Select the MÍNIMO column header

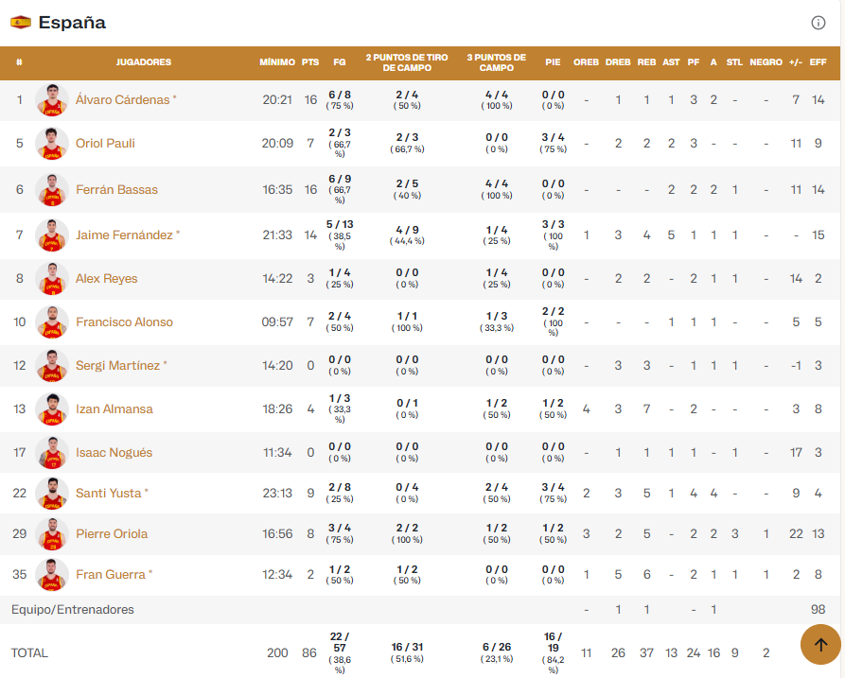(x=277, y=62)
